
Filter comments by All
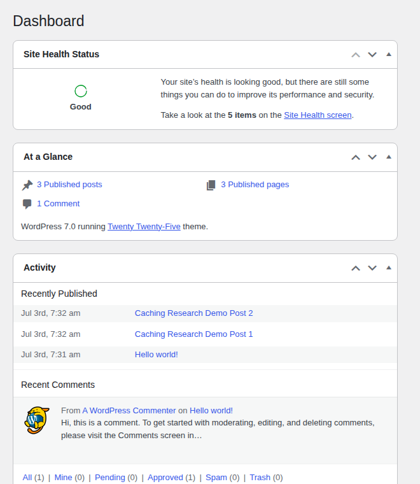pos(27,478)
